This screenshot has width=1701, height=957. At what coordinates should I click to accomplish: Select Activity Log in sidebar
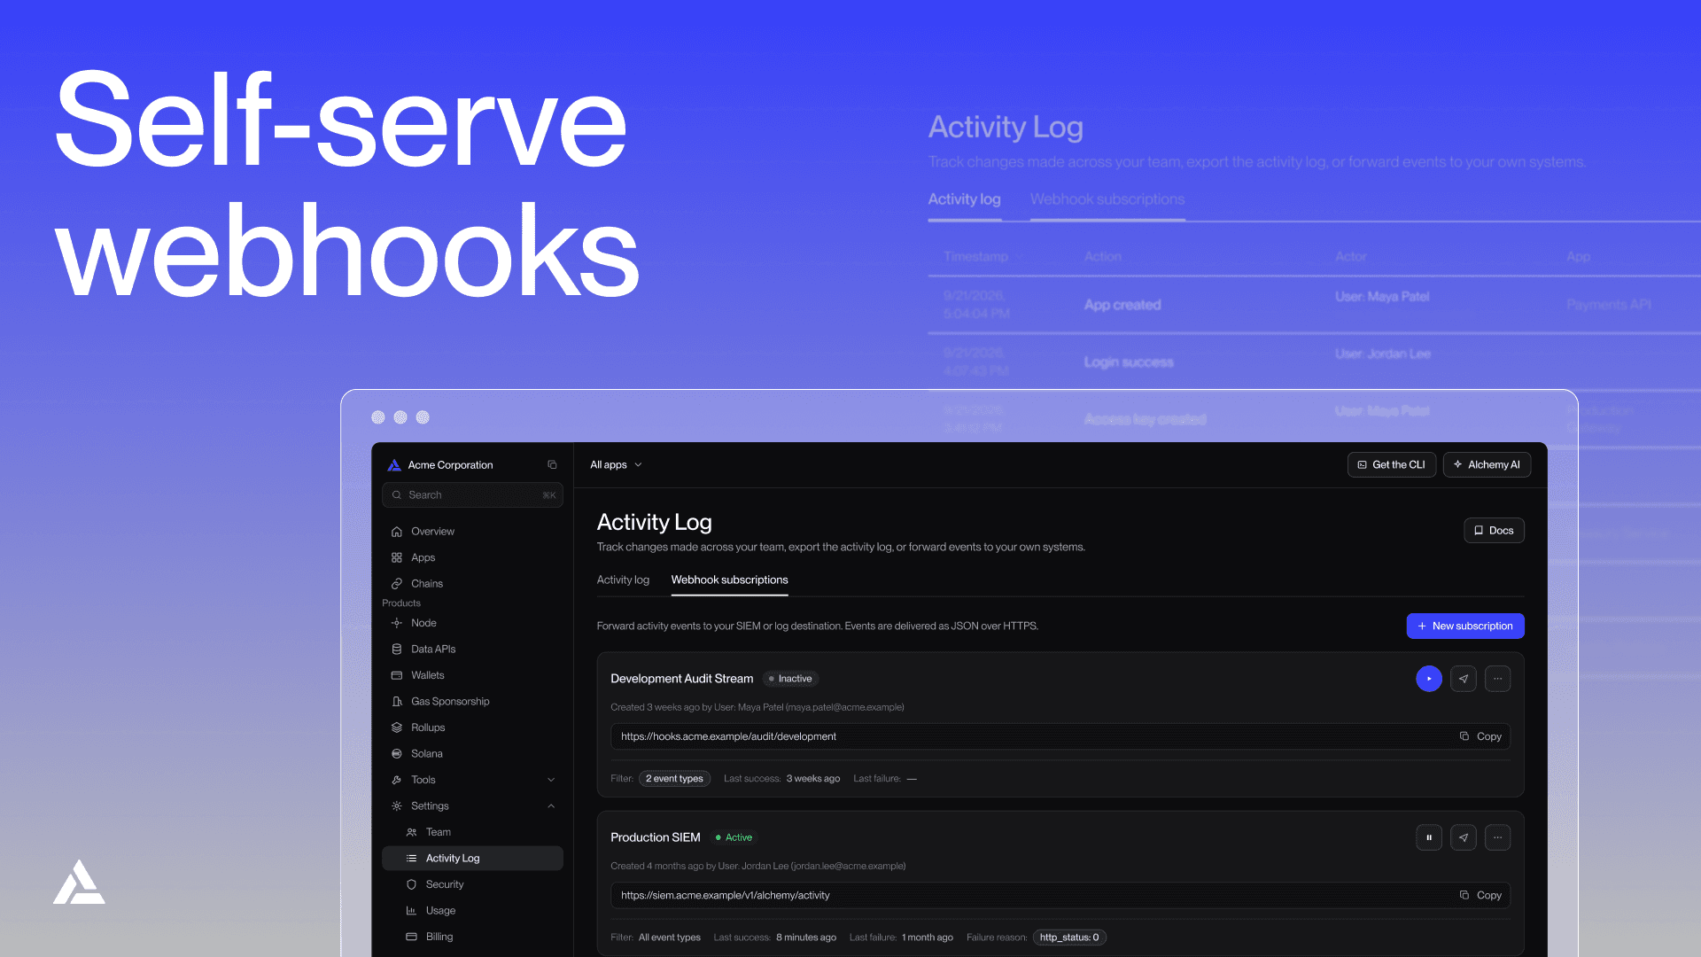coord(472,859)
